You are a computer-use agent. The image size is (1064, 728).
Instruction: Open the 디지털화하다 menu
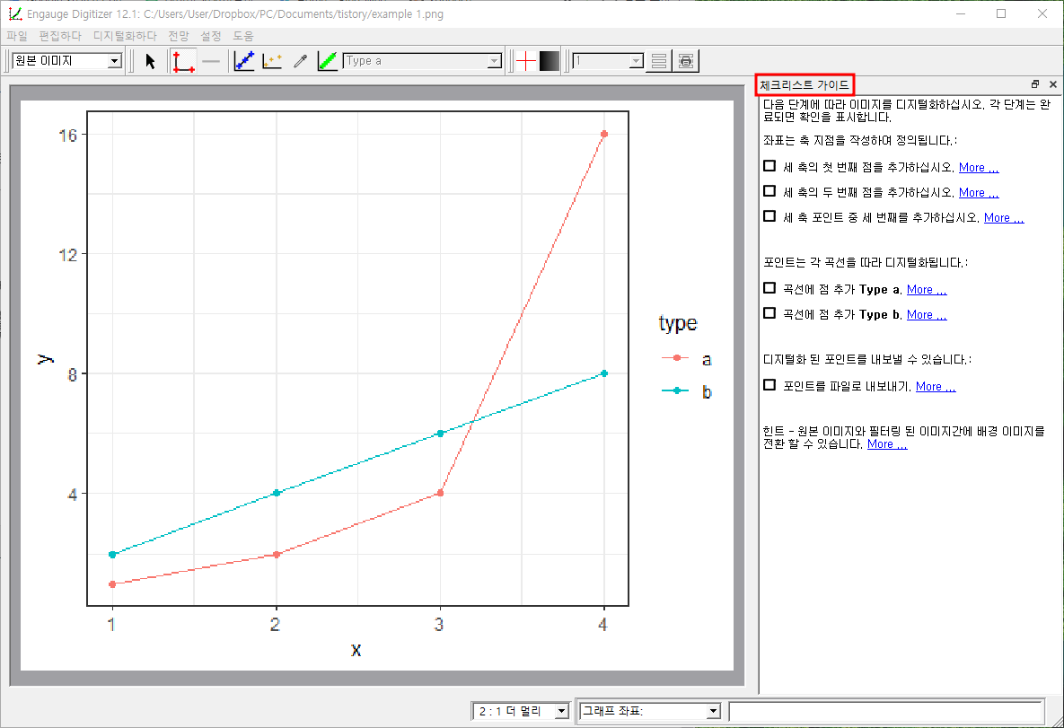pyautogui.click(x=125, y=36)
